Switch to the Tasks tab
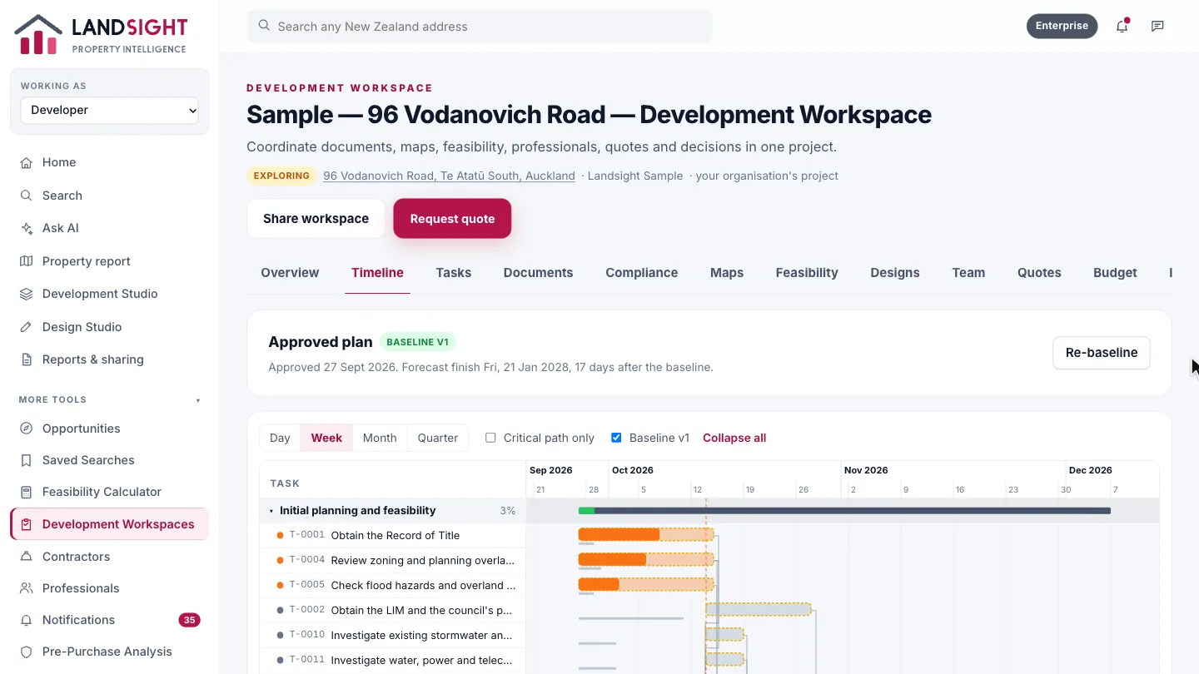This screenshot has width=1199, height=674. coord(454,273)
